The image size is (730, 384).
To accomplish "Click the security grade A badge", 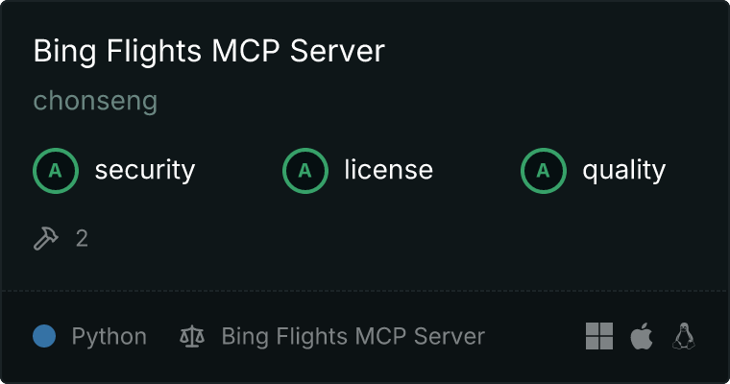I will pyautogui.click(x=56, y=171).
